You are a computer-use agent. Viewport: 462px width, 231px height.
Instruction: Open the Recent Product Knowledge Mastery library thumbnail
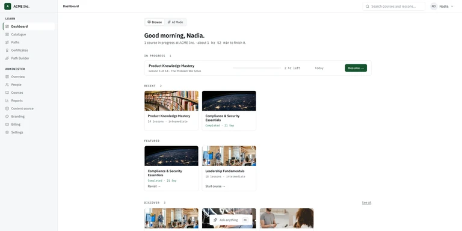(171, 101)
